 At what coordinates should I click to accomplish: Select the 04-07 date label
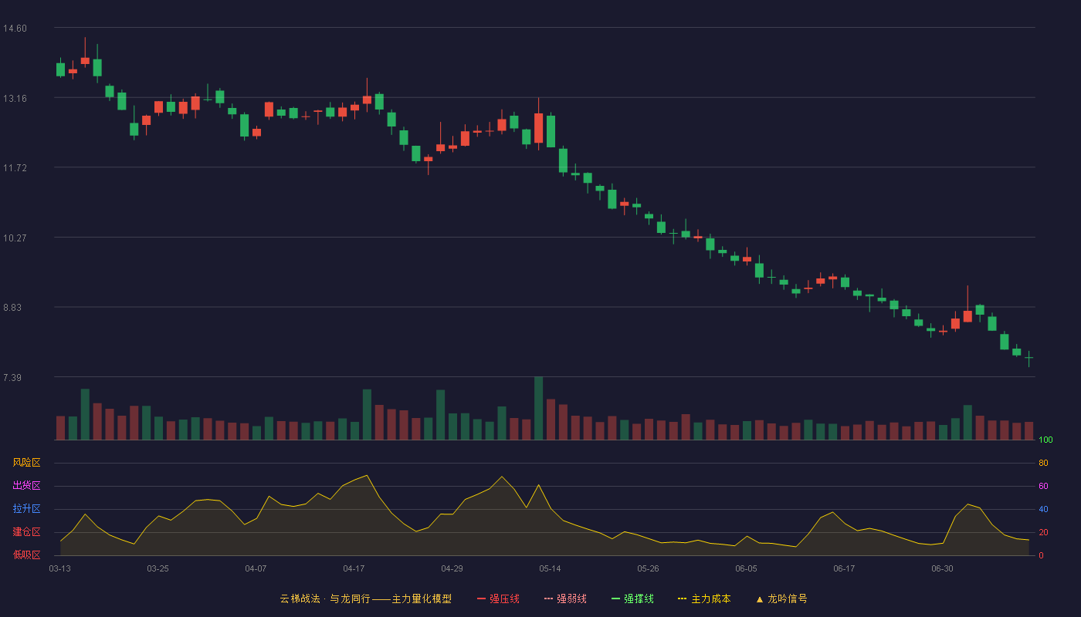click(256, 568)
